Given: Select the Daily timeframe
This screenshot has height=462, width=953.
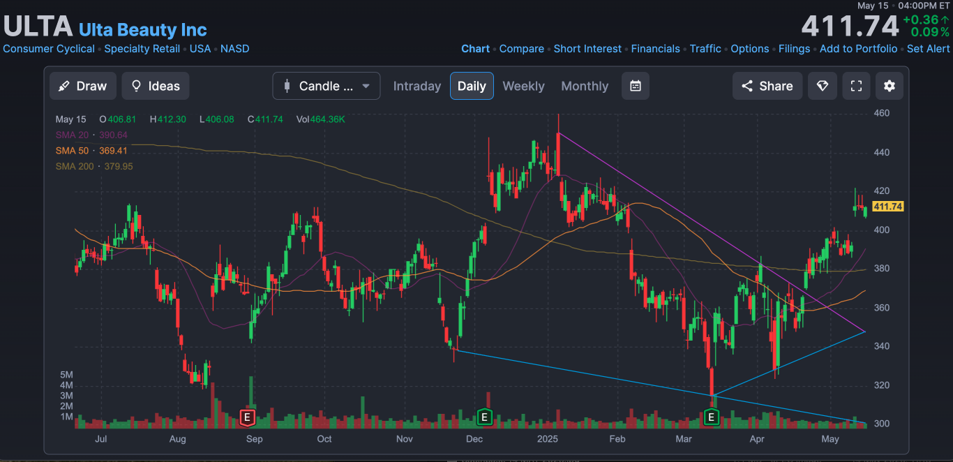Looking at the screenshot, I should point(472,86).
